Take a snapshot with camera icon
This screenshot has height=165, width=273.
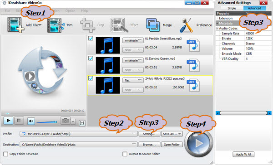click(x=66, y=121)
